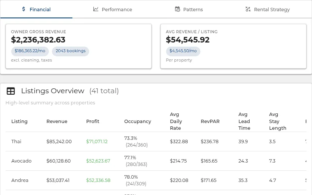
Task: Sort by the Occupancy column header
Action: click(x=138, y=122)
